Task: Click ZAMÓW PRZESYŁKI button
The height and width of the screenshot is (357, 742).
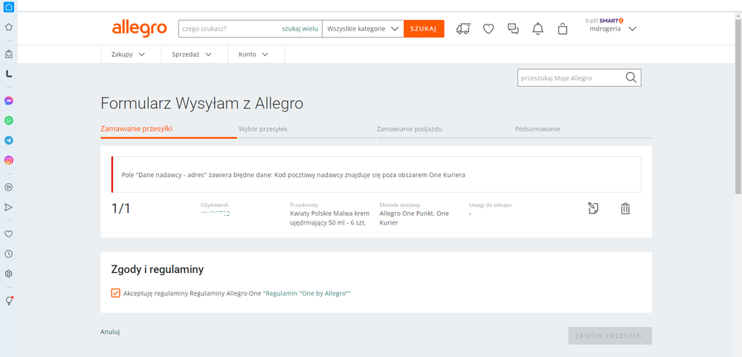Action: click(x=610, y=335)
